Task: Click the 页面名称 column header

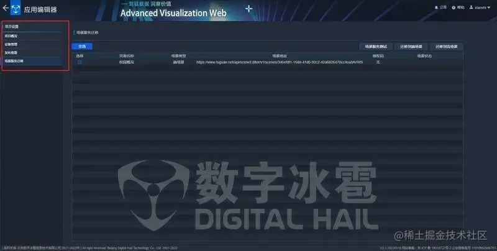Action: point(127,56)
